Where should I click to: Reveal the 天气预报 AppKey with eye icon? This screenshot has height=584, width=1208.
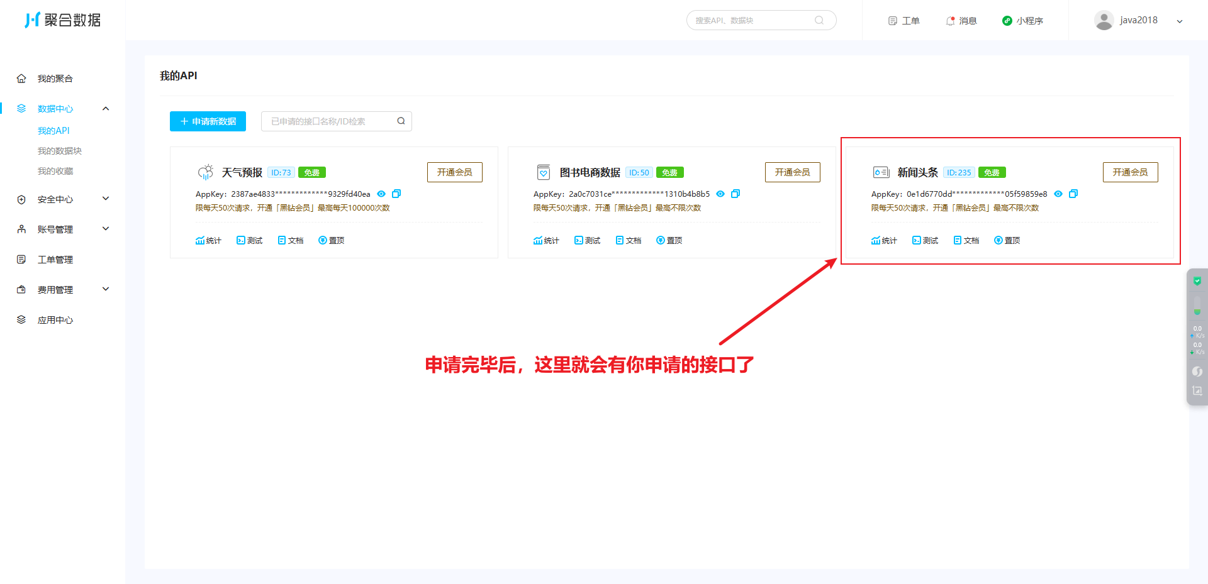pyautogui.click(x=381, y=194)
